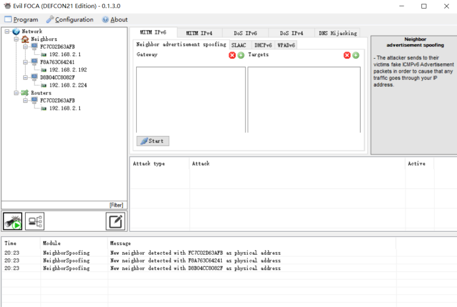Click the Start attack button
457x307 pixels.
tap(153, 141)
